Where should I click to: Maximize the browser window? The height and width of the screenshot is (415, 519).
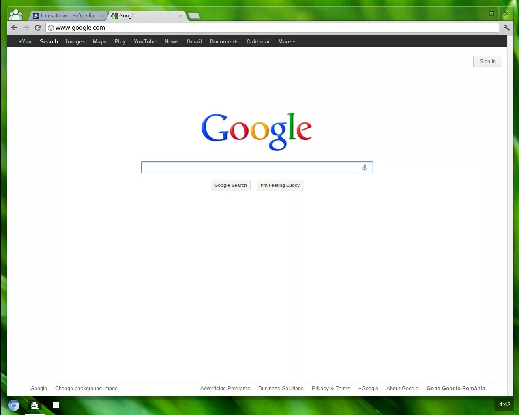click(491, 13)
